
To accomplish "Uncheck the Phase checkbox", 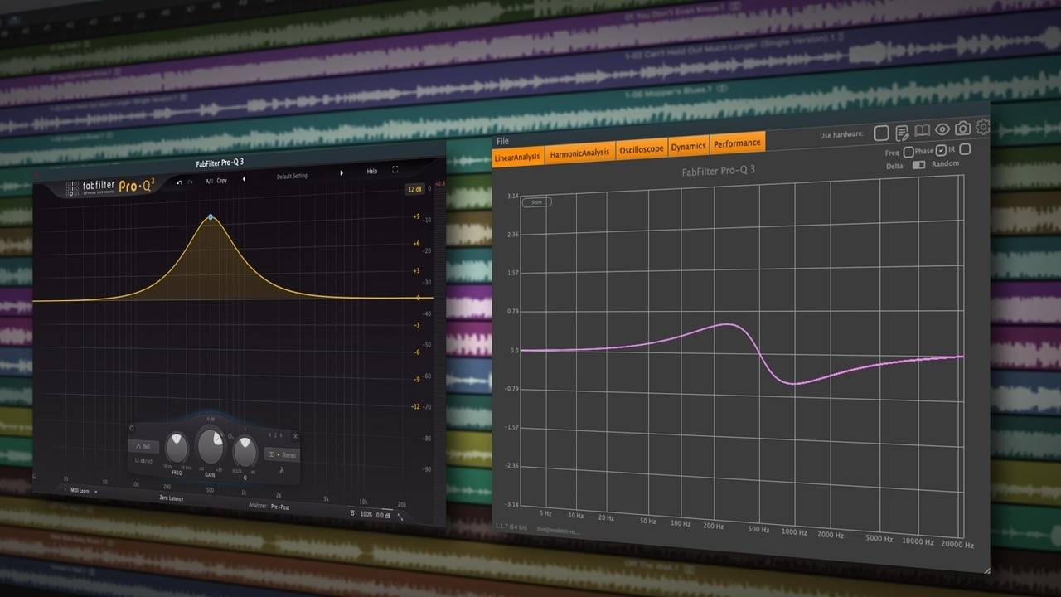I will [x=941, y=150].
